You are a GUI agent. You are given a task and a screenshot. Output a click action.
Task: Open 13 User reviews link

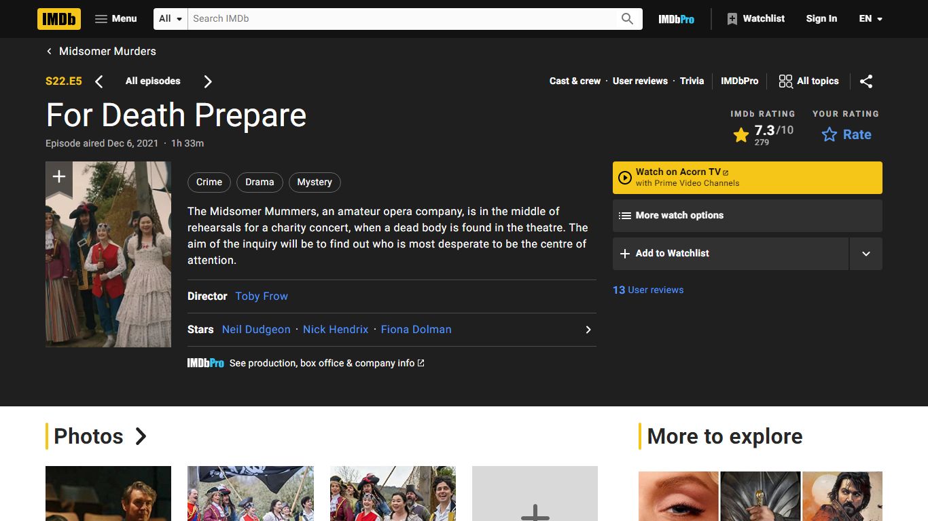coord(648,290)
